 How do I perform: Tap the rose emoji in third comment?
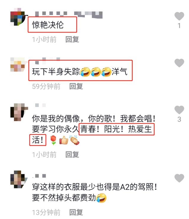(x=53, y=140)
